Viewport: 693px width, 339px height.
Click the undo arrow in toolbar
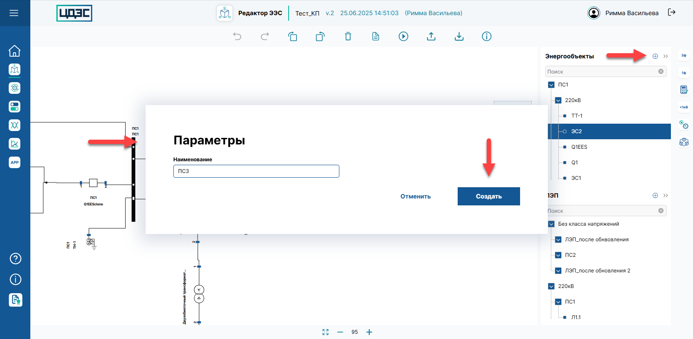click(237, 36)
